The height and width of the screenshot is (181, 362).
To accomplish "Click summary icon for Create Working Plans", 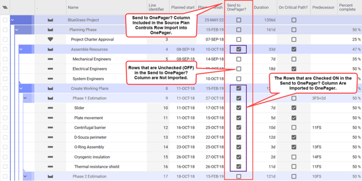I will (x=50, y=88).
